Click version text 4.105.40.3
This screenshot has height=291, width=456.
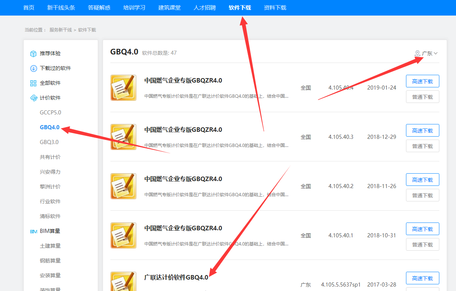click(341, 137)
